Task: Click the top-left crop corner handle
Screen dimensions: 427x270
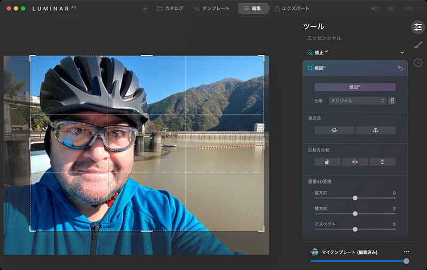Action: point(31,57)
